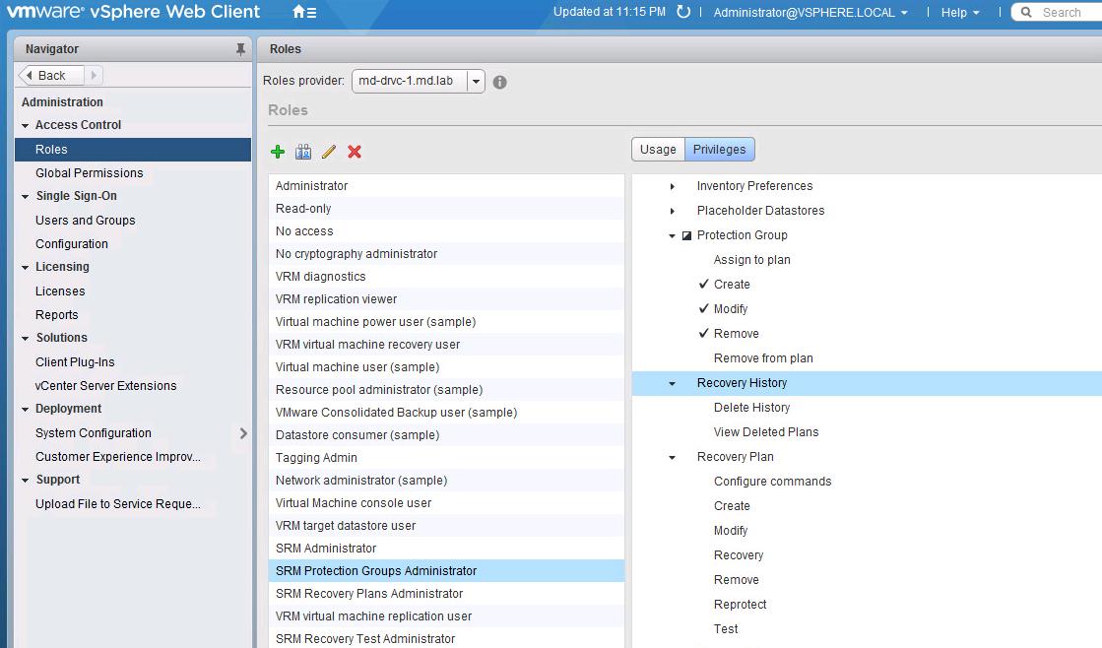1102x648 pixels.
Task: Delete role with the red X icon
Action: click(x=355, y=152)
